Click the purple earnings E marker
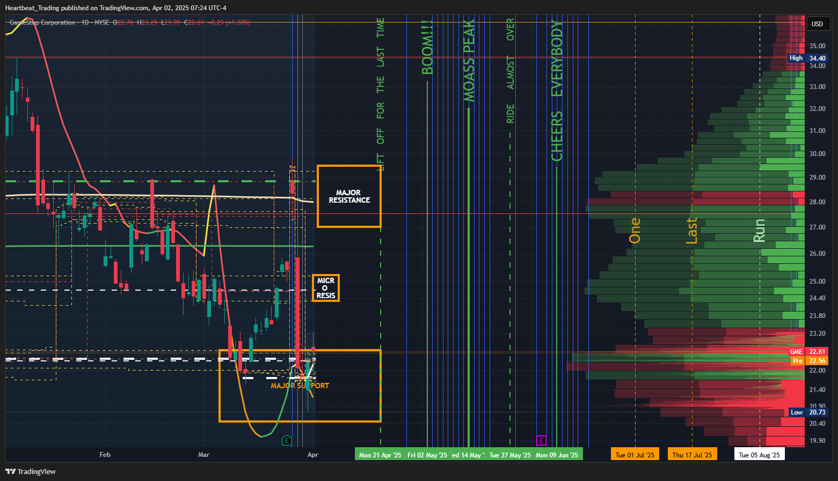 541,441
